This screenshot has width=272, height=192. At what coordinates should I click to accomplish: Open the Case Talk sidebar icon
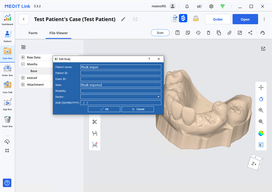pos(8,86)
